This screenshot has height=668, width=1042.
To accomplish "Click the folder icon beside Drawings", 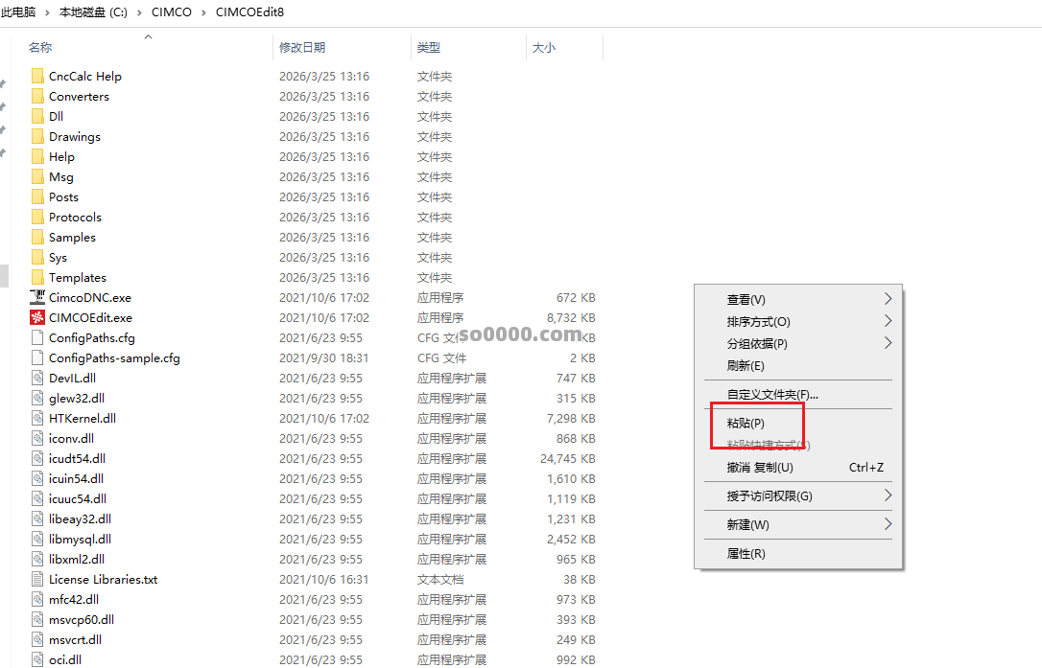I will (x=38, y=136).
